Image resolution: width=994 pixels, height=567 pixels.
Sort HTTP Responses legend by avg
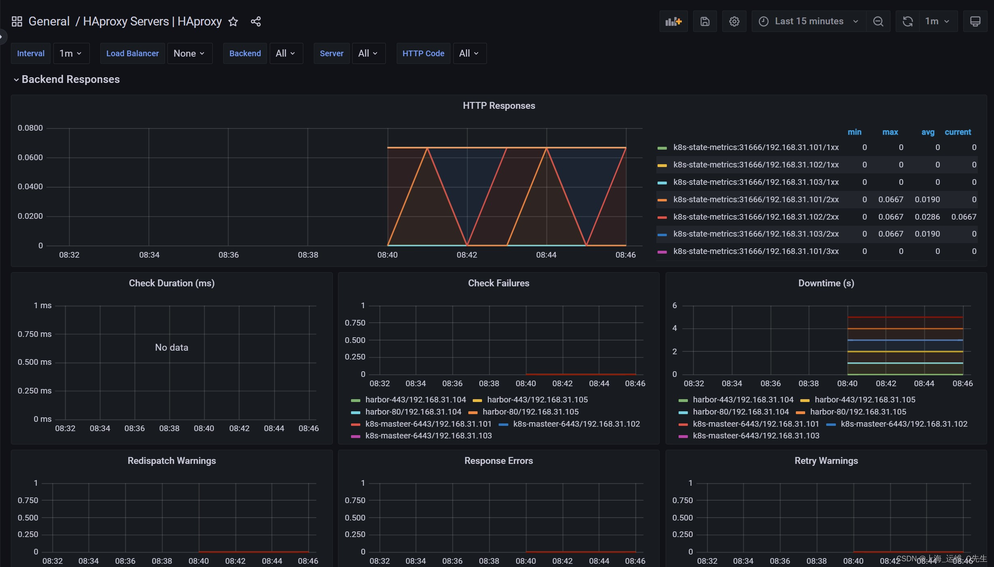928,132
